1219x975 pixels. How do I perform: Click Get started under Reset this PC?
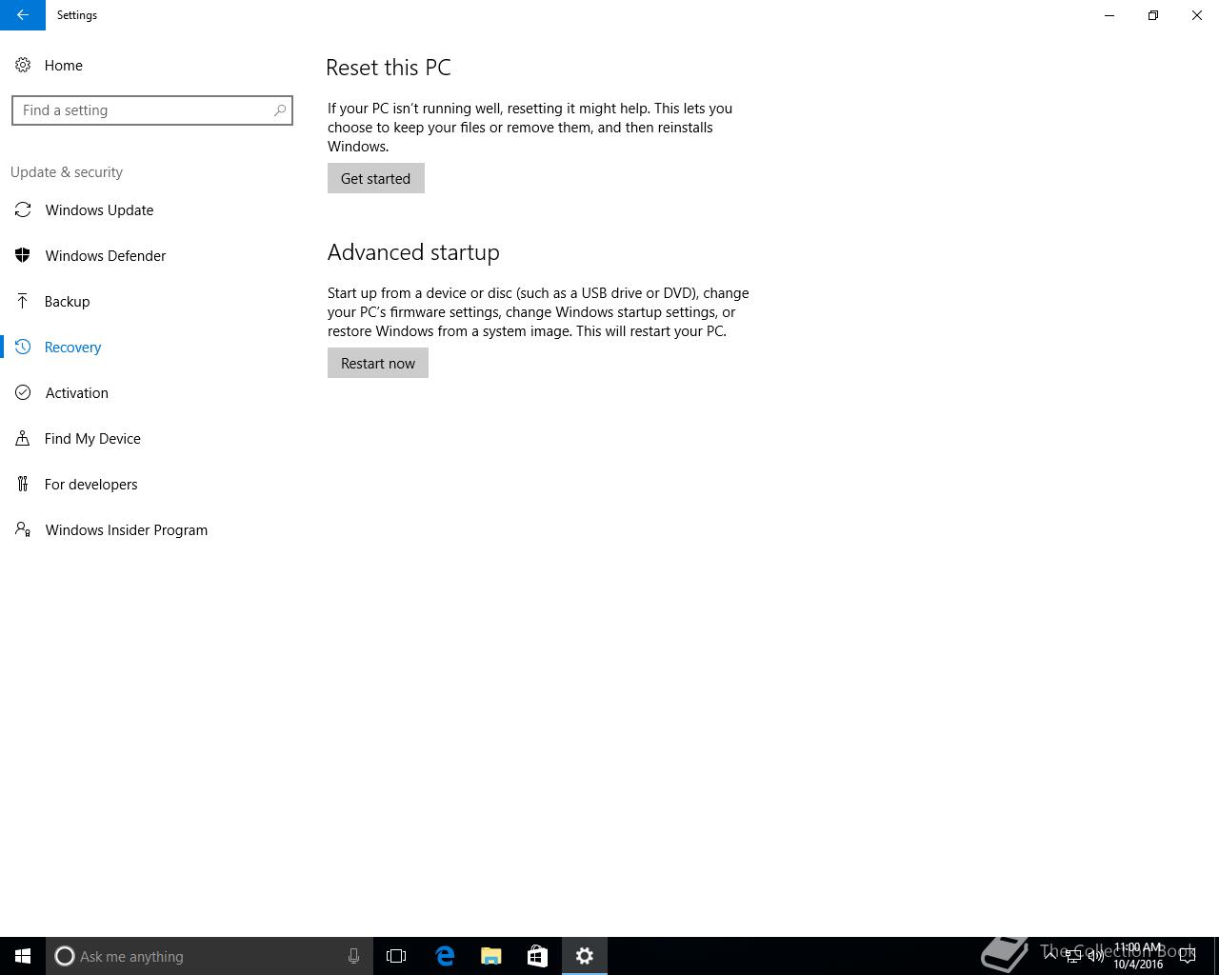(x=376, y=178)
